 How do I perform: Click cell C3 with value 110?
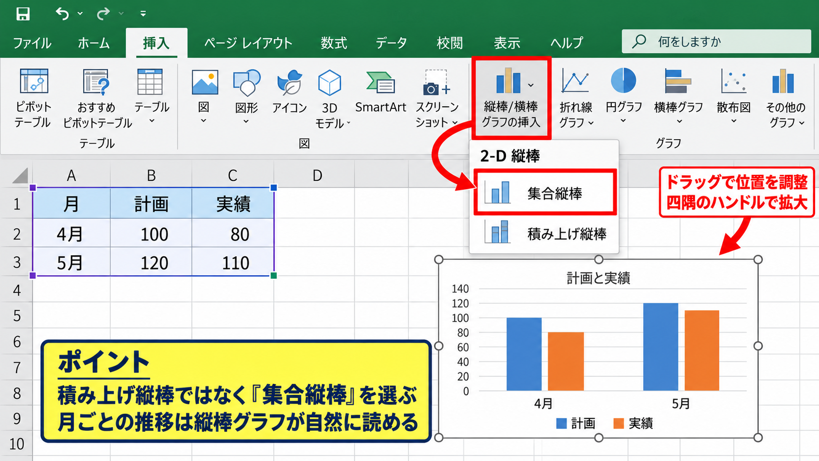tap(233, 263)
